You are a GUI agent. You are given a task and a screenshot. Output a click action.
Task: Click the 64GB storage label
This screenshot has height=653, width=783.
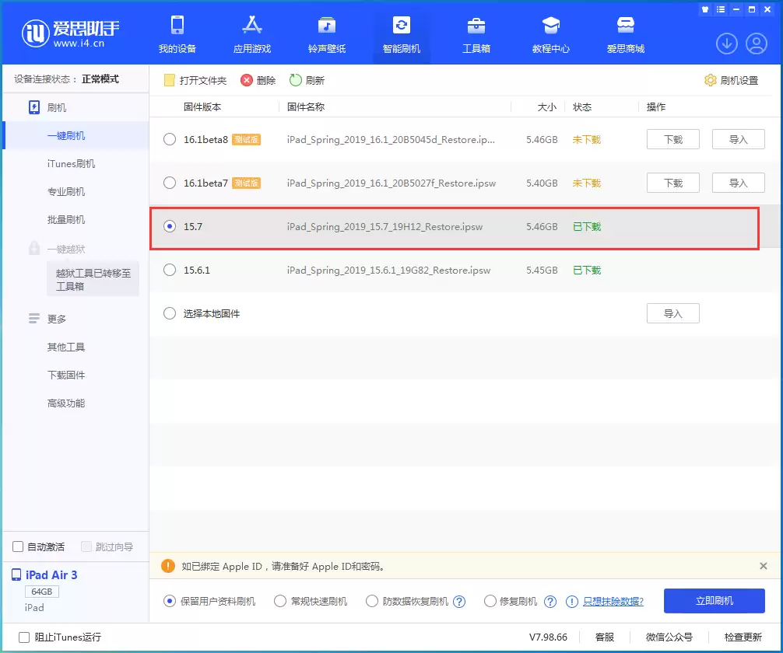pyautogui.click(x=42, y=591)
